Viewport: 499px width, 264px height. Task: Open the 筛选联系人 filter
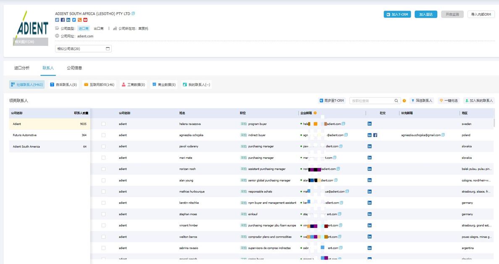click(x=421, y=101)
